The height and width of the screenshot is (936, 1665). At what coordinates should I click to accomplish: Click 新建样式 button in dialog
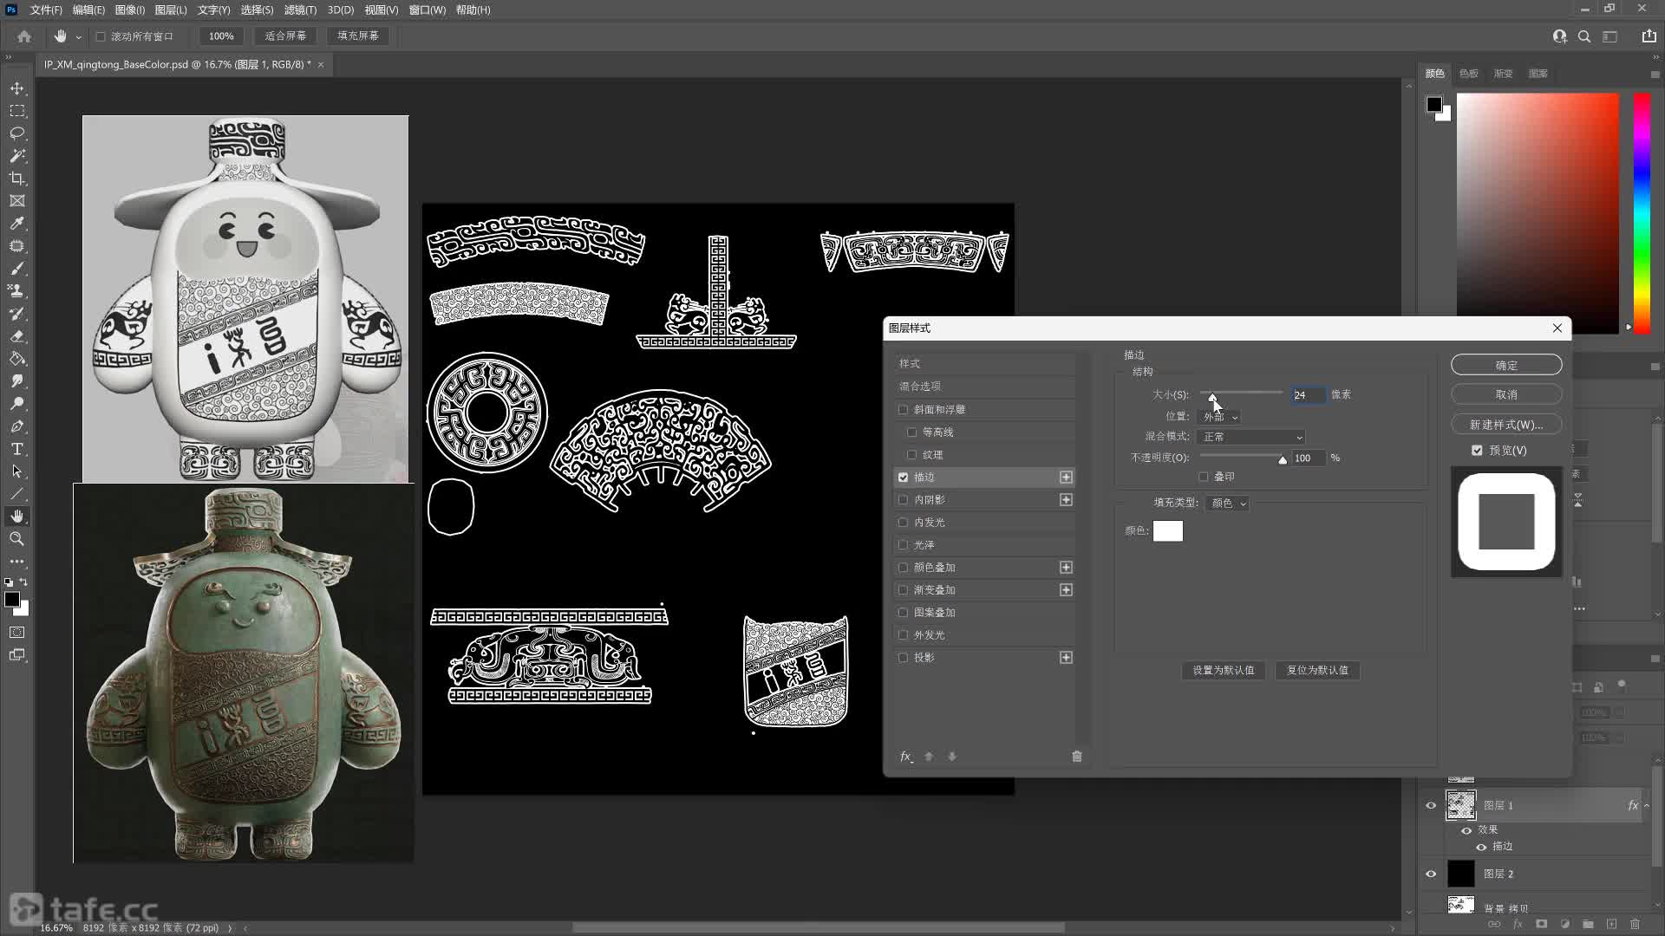pyautogui.click(x=1505, y=424)
